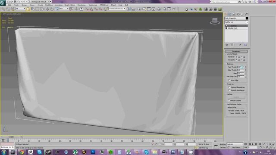Click the Mirror tool icon
The width and height of the screenshot is (276, 155).
coord(129,9)
